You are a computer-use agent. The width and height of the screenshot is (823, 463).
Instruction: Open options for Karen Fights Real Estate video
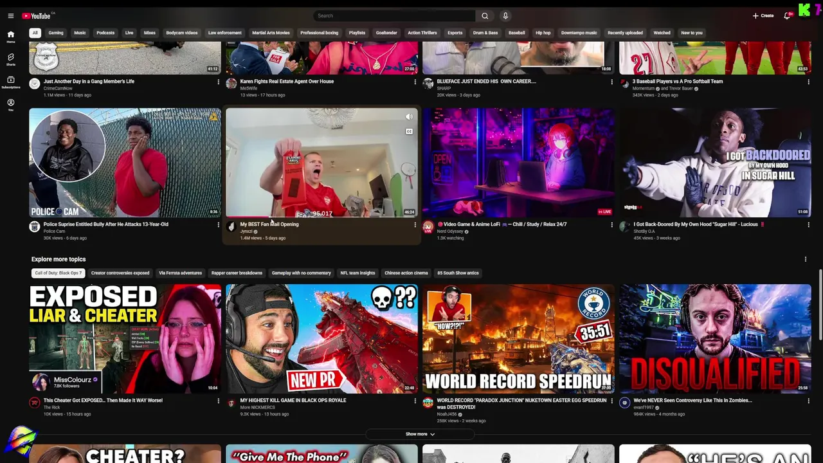(415, 82)
